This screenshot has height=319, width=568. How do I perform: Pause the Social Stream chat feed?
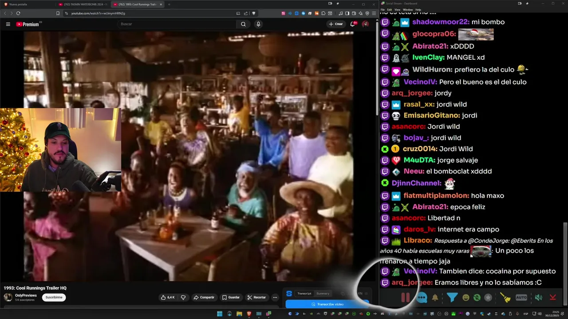coord(405,298)
